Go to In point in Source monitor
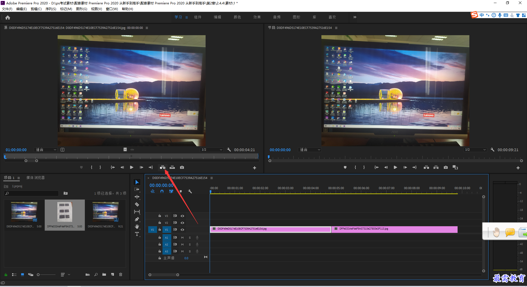527x287 pixels. [113, 167]
